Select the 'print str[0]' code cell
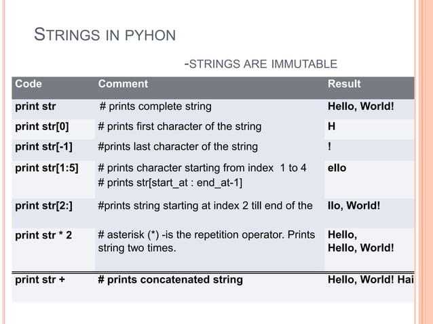The image size is (433, 324). [x=42, y=126]
